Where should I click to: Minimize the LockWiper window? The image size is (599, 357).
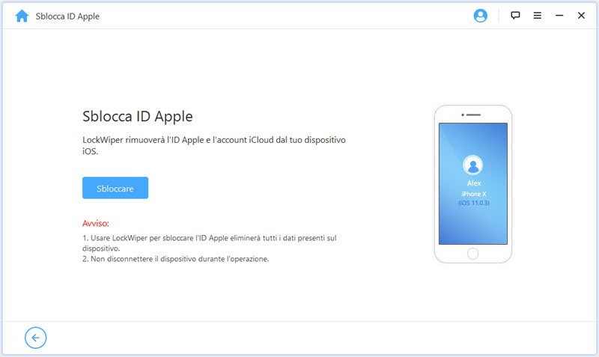(559, 16)
